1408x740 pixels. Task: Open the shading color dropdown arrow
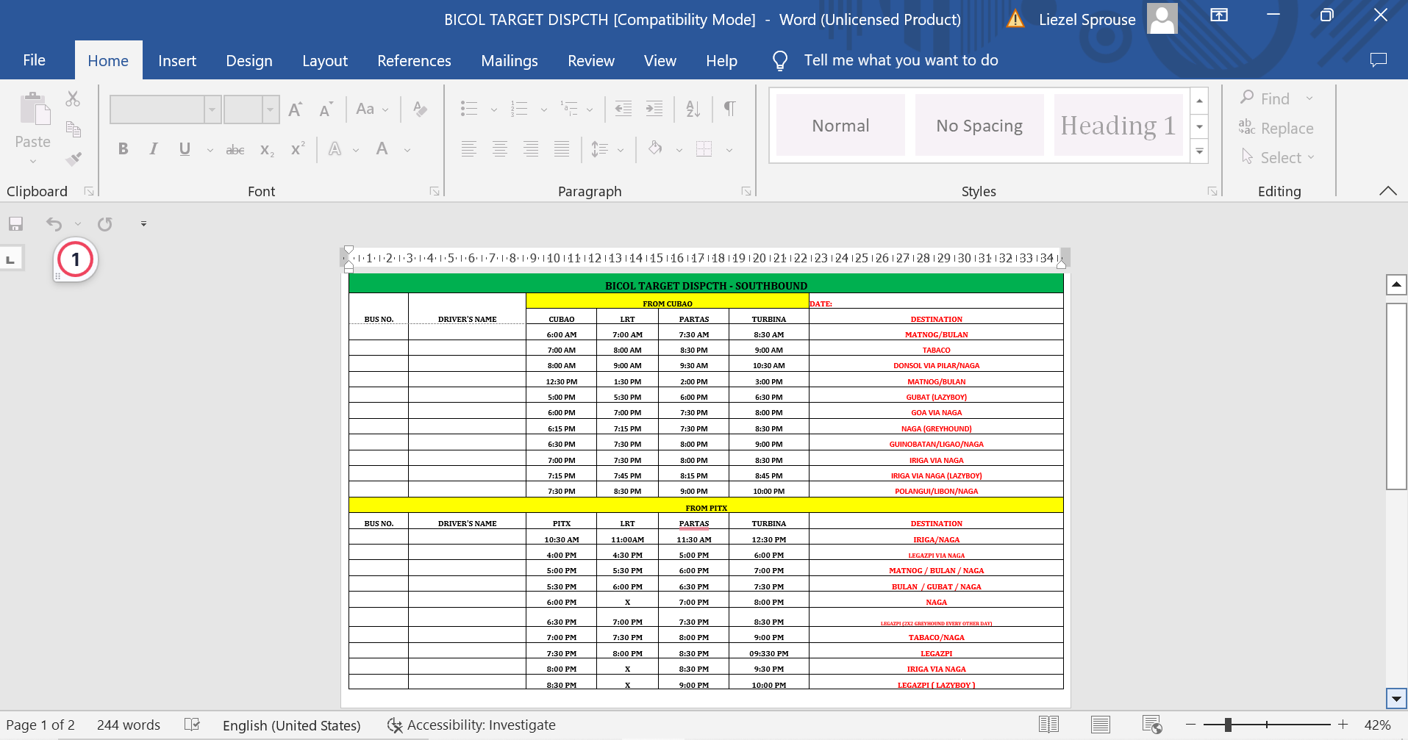click(679, 151)
